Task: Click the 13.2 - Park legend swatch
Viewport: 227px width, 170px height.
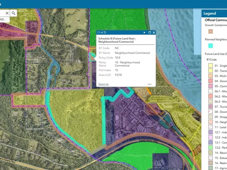Action: coord(211,148)
